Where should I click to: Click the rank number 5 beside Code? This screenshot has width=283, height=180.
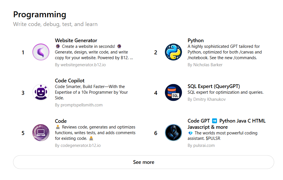[23, 133]
